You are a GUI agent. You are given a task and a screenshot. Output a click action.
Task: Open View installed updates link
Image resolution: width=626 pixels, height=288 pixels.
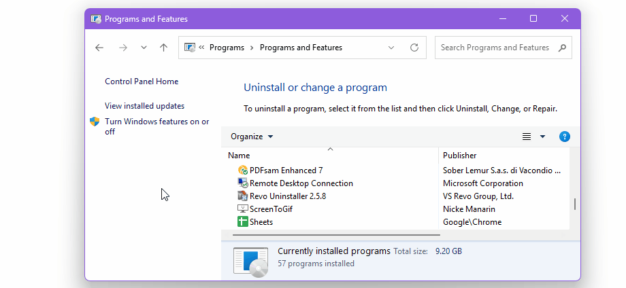(x=144, y=106)
